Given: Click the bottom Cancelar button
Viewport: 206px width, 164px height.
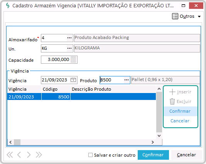Looking at the screenshot, I should (x=186, y=155).
